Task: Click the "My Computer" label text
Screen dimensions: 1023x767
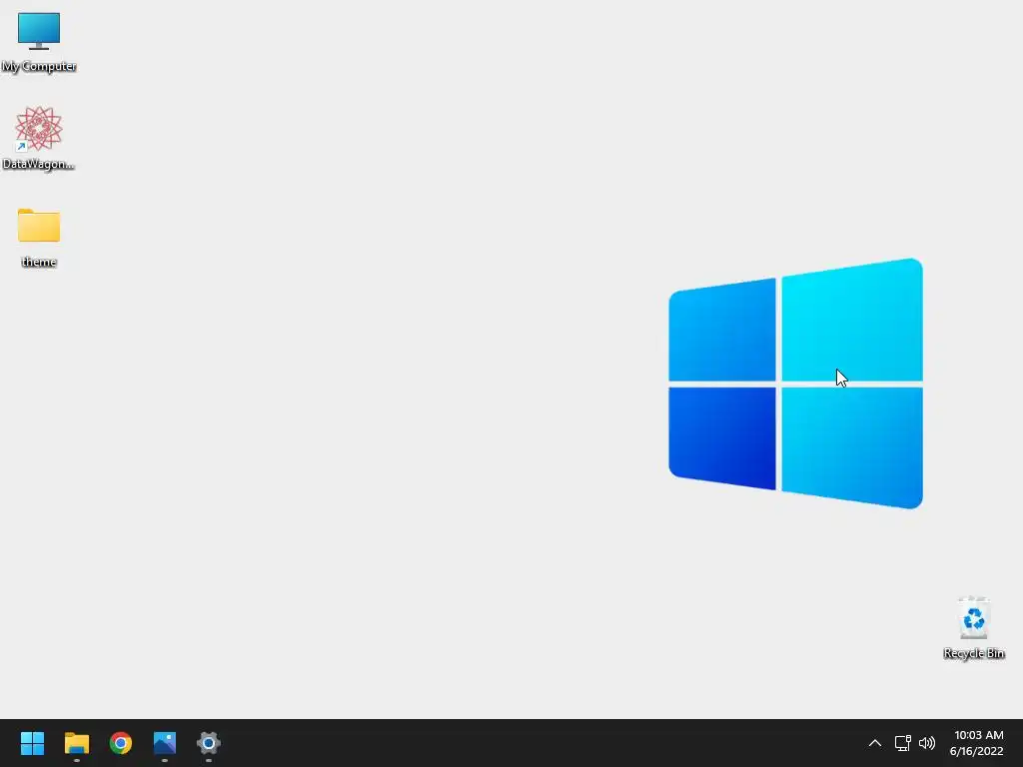Action: pos(39,66)
